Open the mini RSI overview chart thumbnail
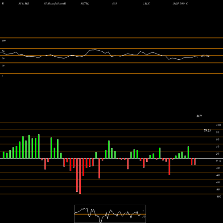This screenshot has width=223, height=223. 110,214
